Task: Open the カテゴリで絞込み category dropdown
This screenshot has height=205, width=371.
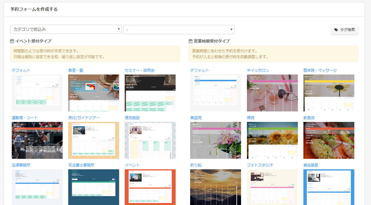Action: pyautogui.click(x=66, y=30)
